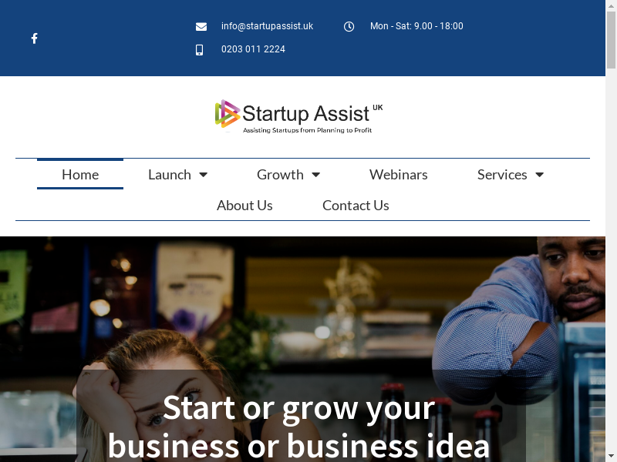Open the Contact Us page
This screenshot has height=462, width=617.
click(x=356, y=205)
